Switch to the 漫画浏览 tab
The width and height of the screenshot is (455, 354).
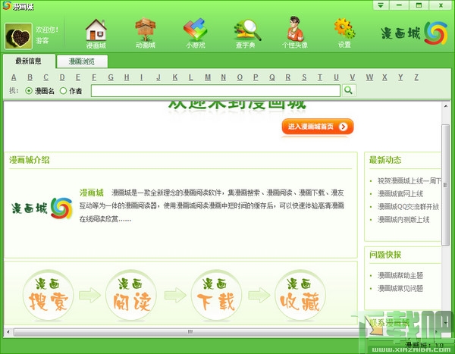[x=82, y=61]
